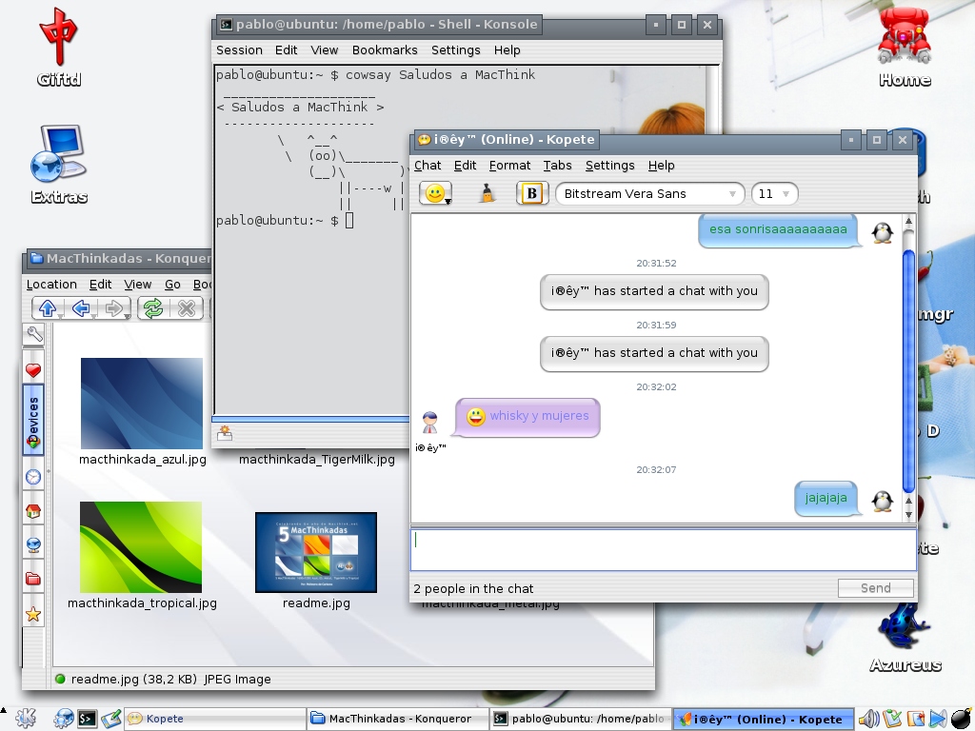Open the Edit menu in Kopete
975x731 pixels.
[465, 166]
